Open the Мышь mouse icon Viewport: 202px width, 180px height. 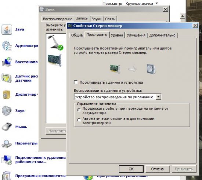coord(7,126)
